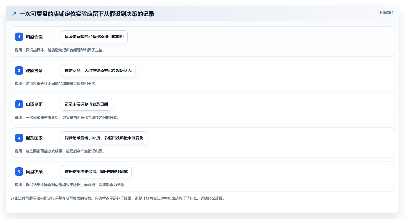Select step number badge 1
Viewport: 405px width, 219px height.
coord(19,37)
